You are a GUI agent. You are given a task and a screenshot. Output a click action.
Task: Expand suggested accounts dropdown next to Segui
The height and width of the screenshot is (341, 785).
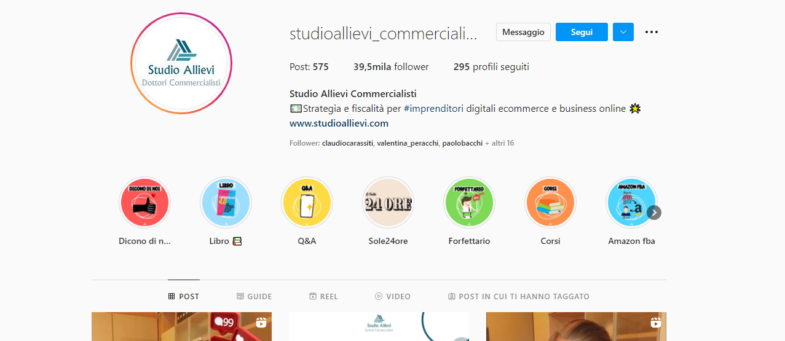623,32
